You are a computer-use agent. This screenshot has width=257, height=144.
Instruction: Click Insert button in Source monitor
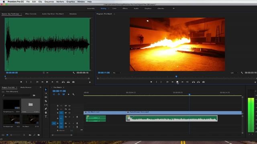tap(63, 82)
